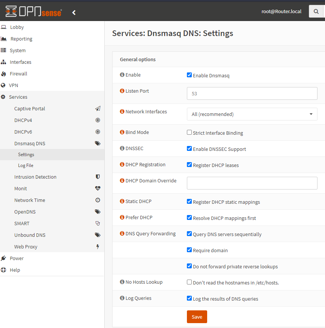Show help info for Listen Port
Screen dimensions: 325x328
pos(122,91)
